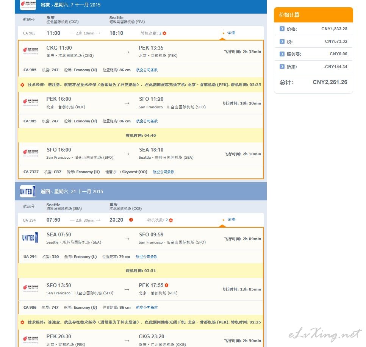Viewport: 366px width, 347px height.
Task: Click the red warning icon next to 23:20 arrival
Action: [x=131, y=220]
